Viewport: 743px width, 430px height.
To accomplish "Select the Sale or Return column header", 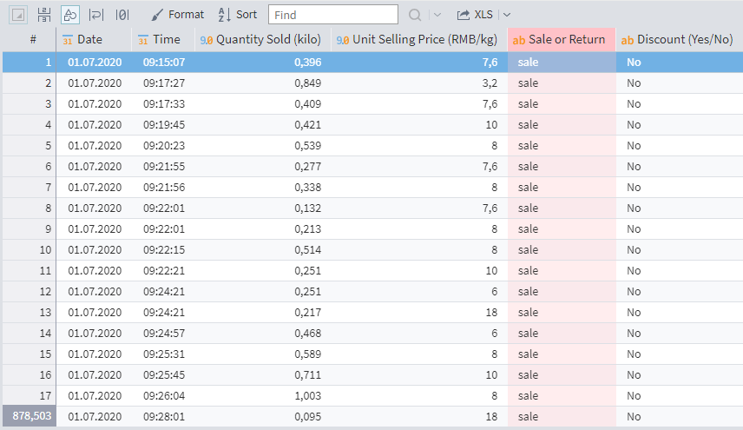I will (567, 40).
